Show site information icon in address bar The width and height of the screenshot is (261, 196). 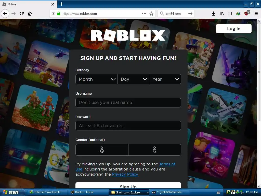coord(54,14)
